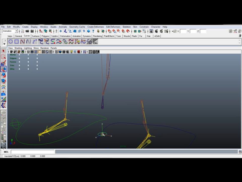Open the viewport Show menu

(x=36, y=48)
